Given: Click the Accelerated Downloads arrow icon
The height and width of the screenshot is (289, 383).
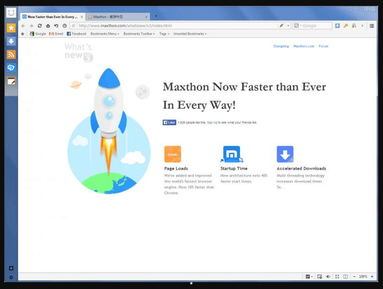Looking at the screenshot, I should click(x=285, y=154).
